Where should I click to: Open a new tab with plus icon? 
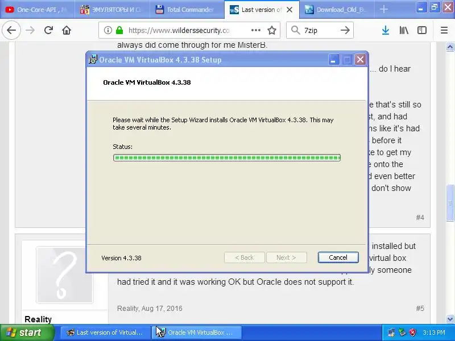point(383,9)
